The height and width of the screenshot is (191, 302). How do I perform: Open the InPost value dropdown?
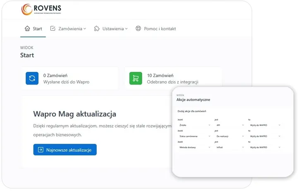click(x=230, y=147)
